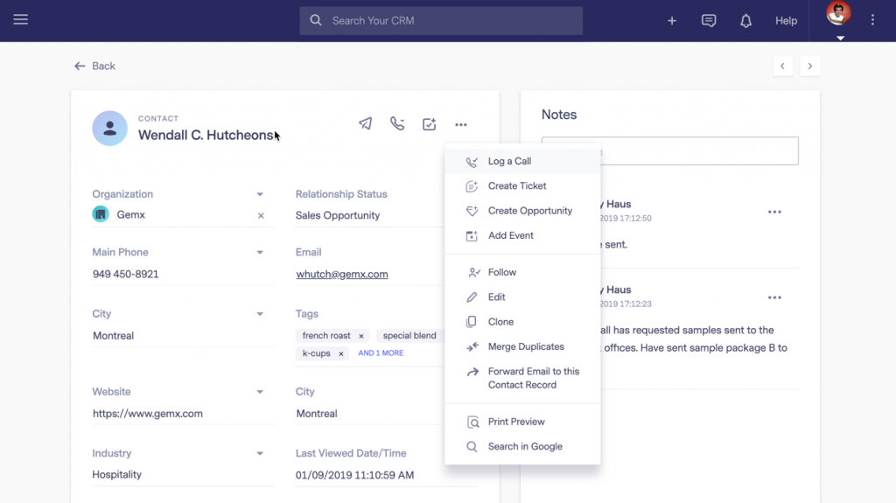Open the notifications bell

pyautogui.click(x=745, y=21)
